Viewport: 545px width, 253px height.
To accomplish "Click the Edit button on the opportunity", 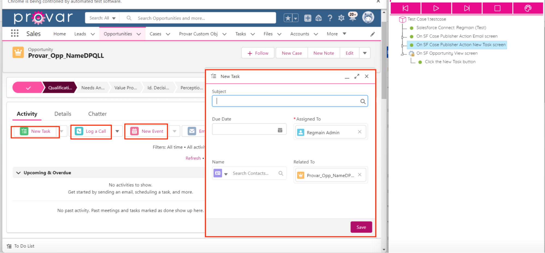I will coord(350,53).
